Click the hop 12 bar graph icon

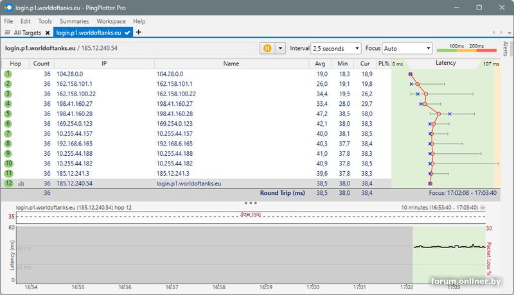(x=21, y=183)
